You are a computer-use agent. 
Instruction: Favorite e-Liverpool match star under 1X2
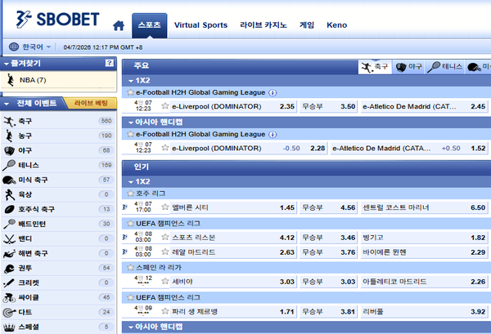(x=164, y=106)
